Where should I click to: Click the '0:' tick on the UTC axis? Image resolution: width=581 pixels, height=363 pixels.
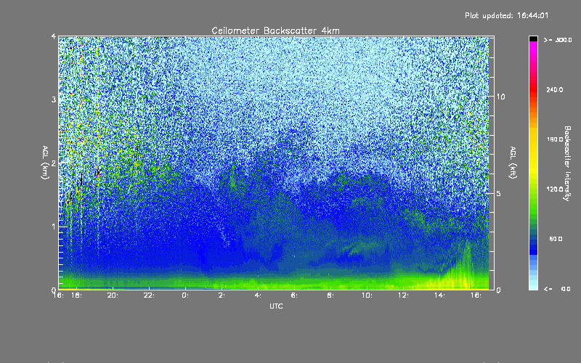185,295
